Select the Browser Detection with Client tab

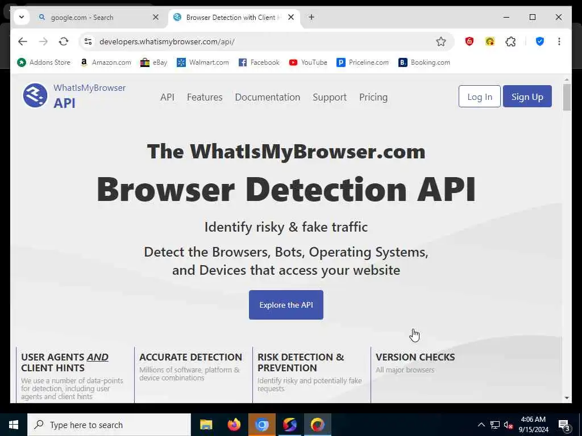234,18
